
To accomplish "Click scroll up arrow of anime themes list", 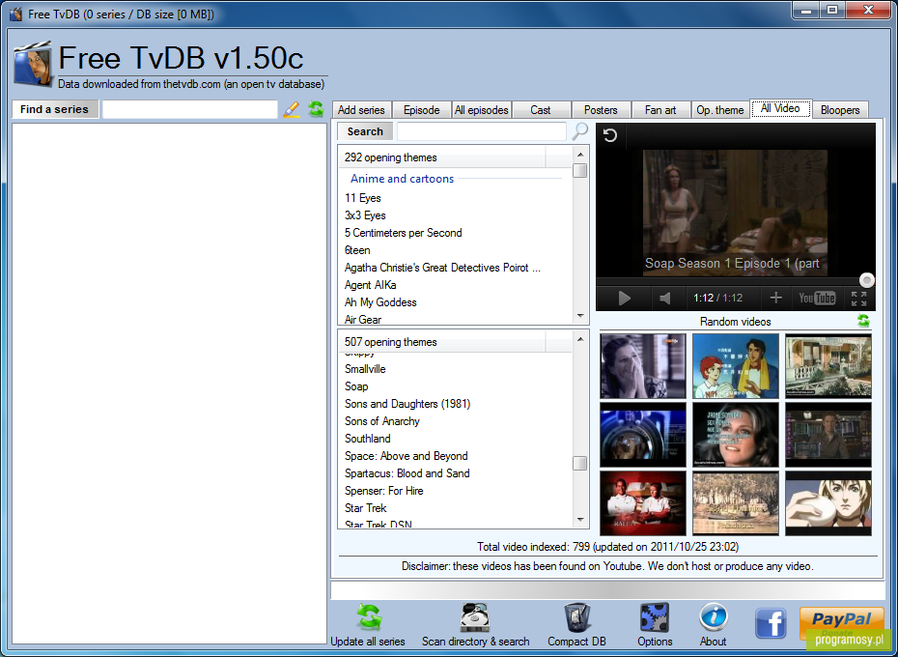I will point(580,154).
